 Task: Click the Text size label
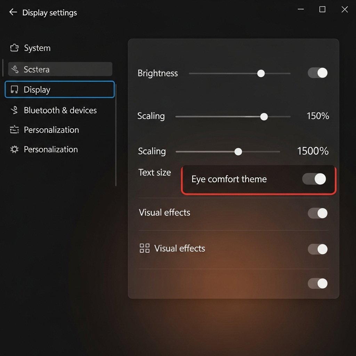tap(155, 172)
